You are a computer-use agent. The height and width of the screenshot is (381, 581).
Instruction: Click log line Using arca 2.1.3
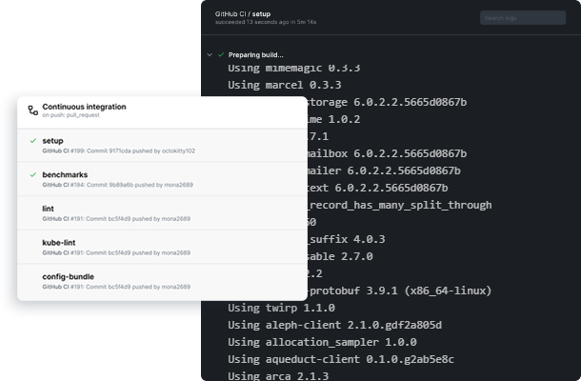click(x=278, y=375)
